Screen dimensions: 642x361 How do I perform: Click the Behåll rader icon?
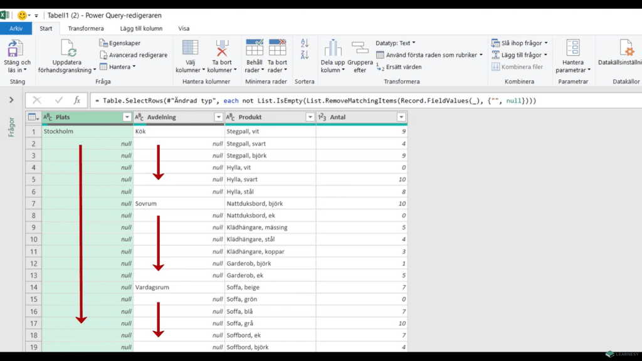tap(255, 48)
